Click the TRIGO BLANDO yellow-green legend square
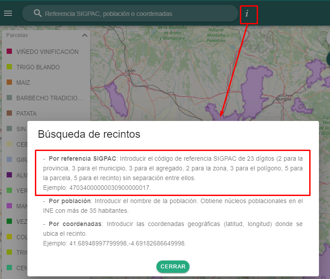The height and width of the screenshot is (279, 330). coord(9,67)
